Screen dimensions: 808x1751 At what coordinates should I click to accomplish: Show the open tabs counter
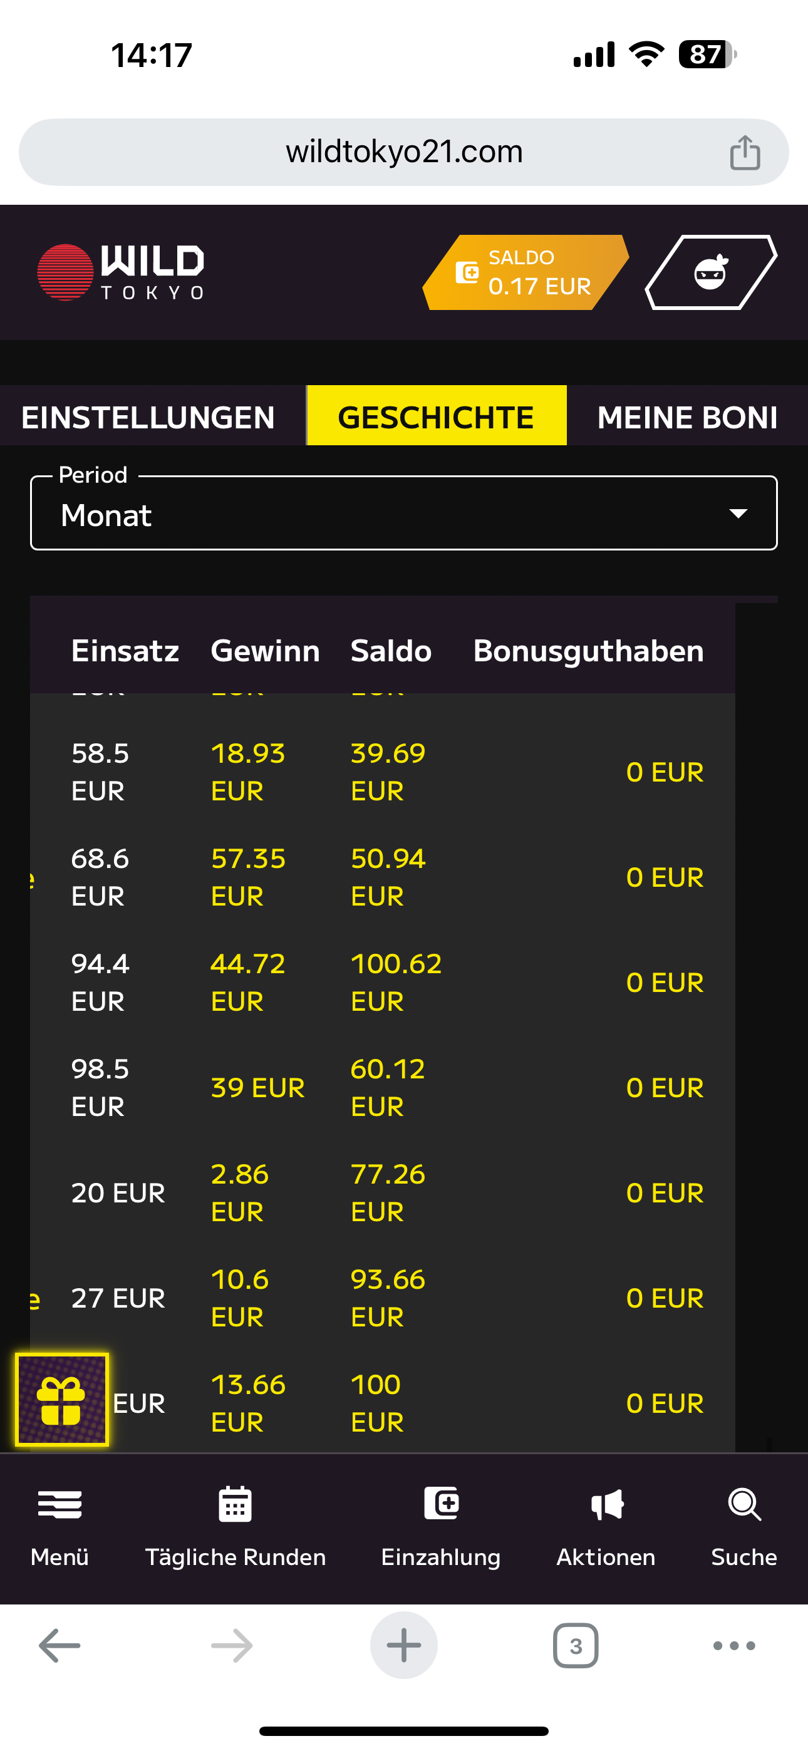point(576,1646)
